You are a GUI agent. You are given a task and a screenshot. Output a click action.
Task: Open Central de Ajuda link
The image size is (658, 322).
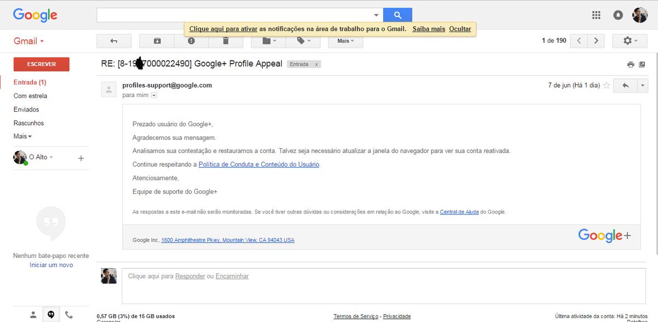click(x=460, y=212)
